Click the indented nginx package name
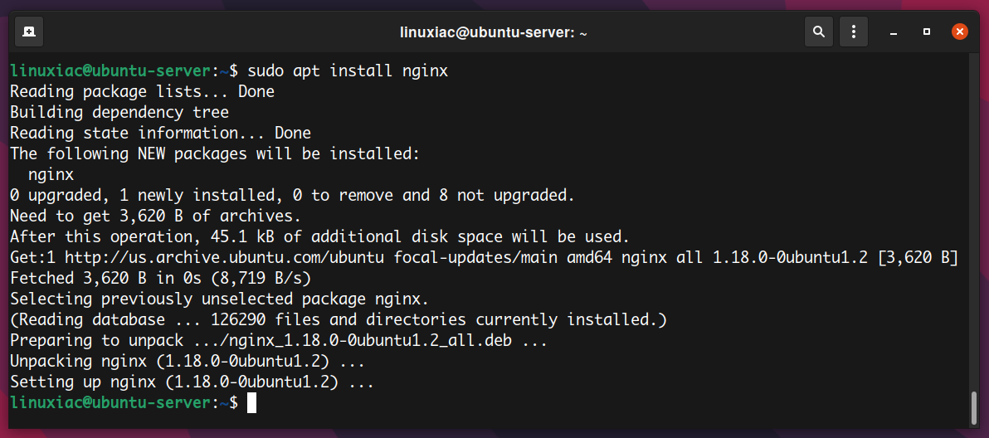This screenshot has height=438, width=989. [51, 174]
